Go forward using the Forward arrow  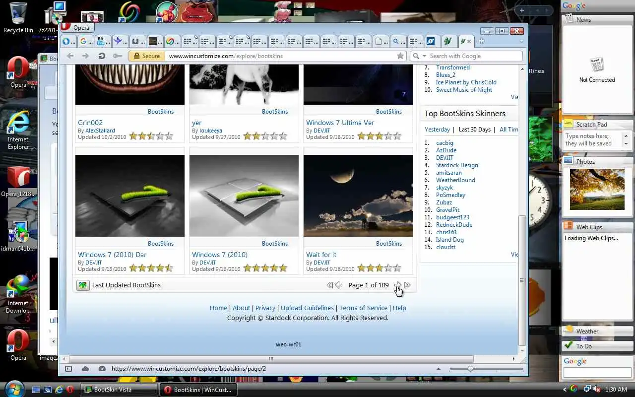coord(85,56)
